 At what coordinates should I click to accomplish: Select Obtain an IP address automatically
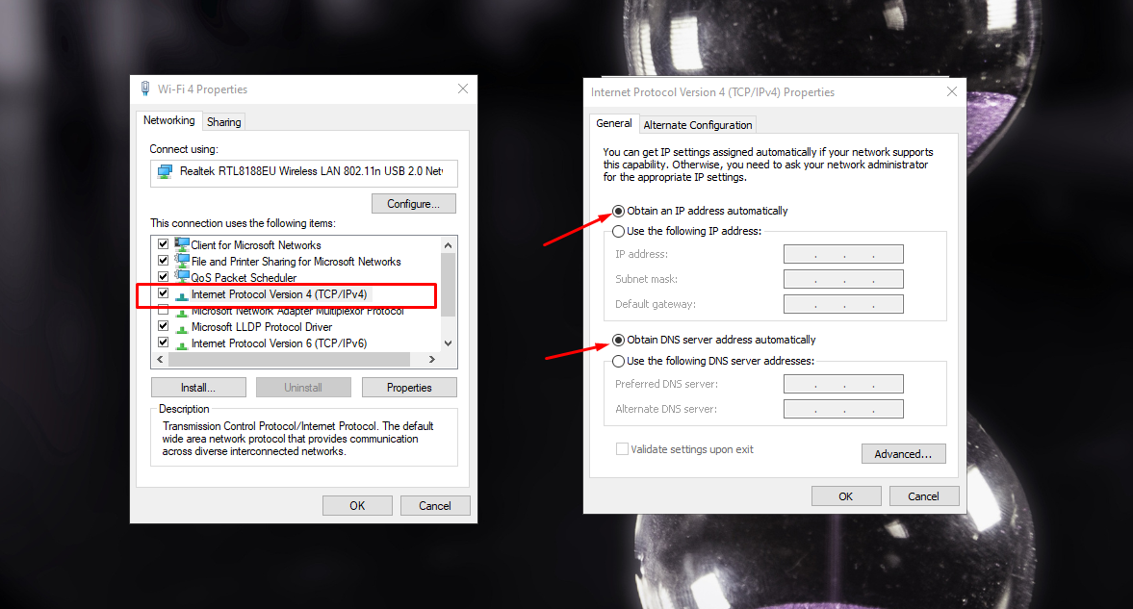click(619, 211)
